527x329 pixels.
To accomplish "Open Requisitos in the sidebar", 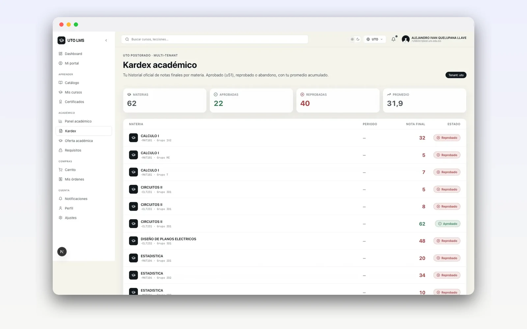I will point(84,150).
